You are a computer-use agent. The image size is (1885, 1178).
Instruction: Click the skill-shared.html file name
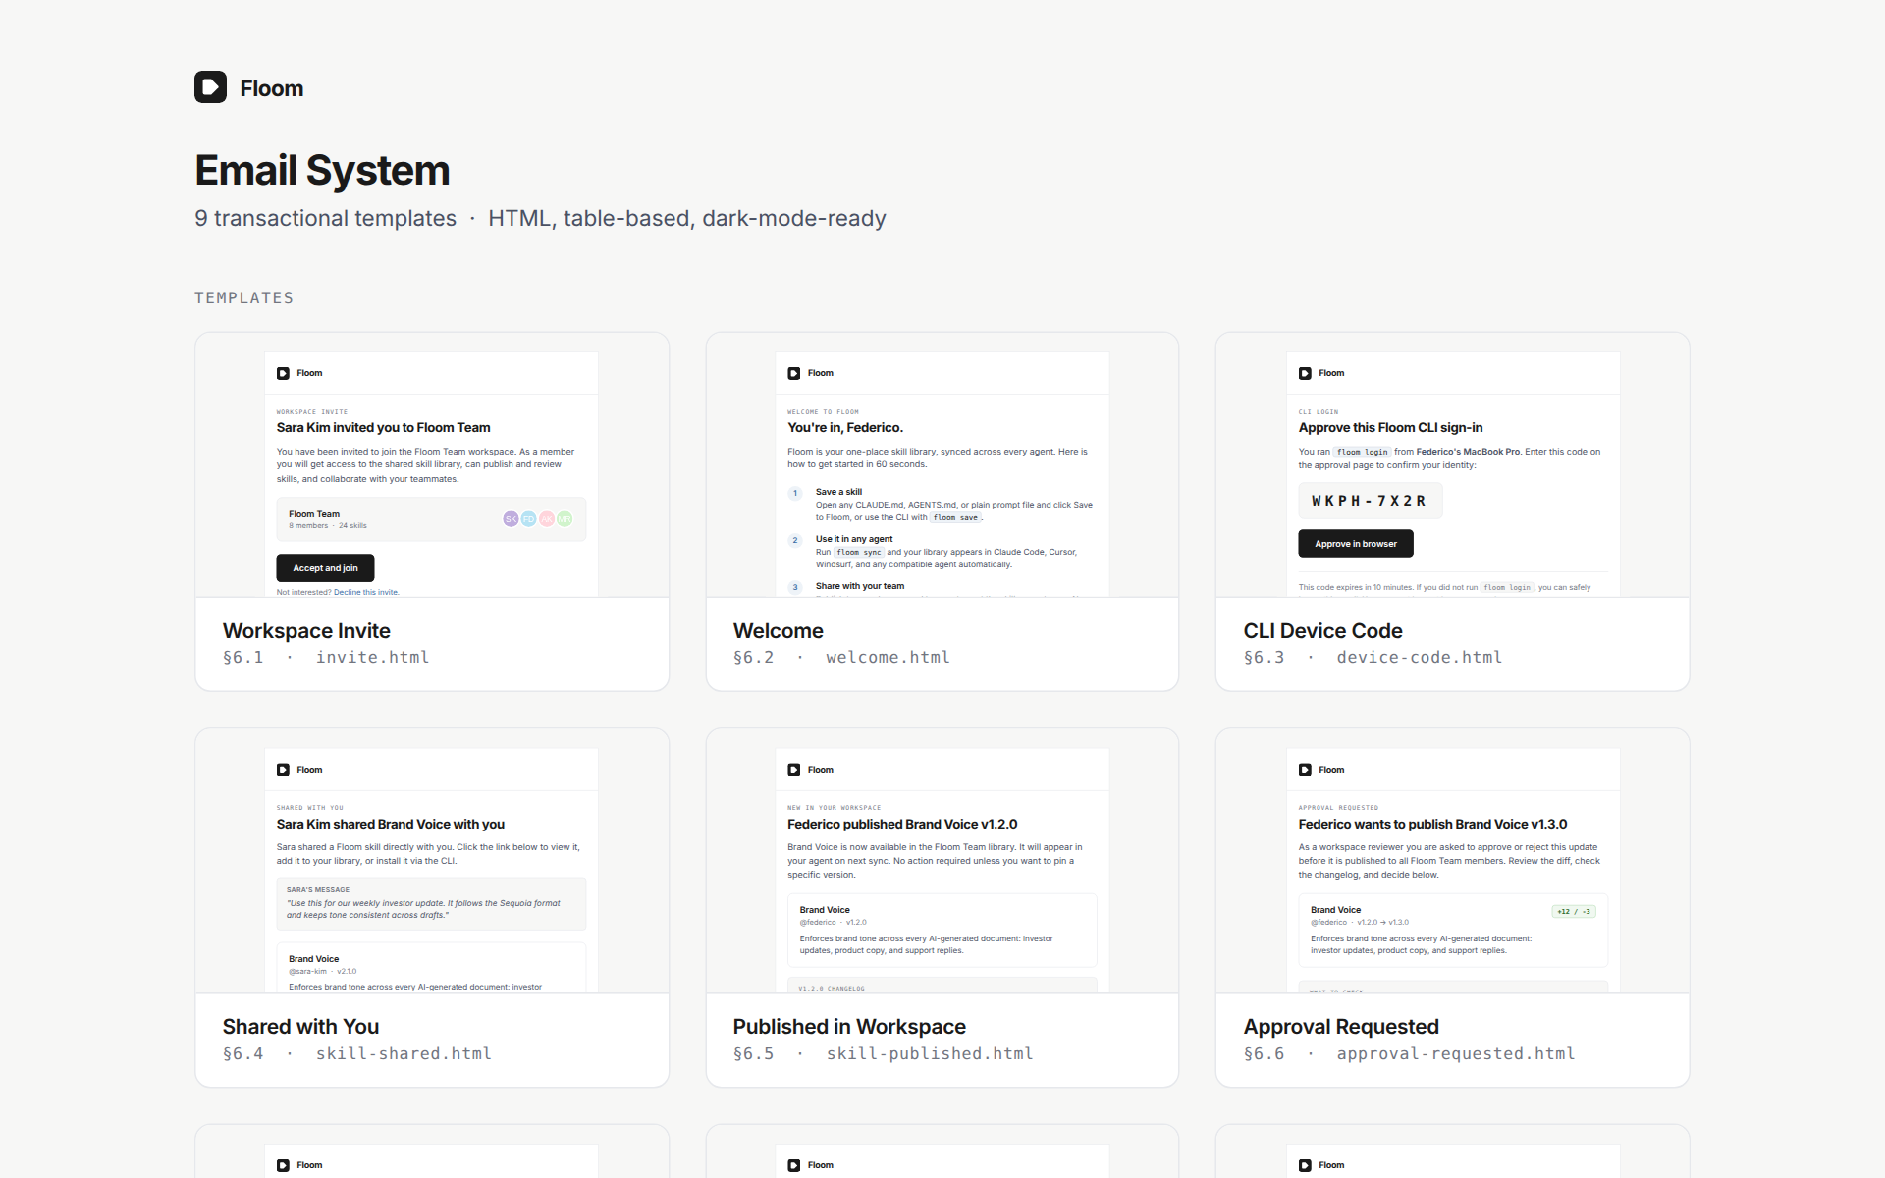(404, 1054)
